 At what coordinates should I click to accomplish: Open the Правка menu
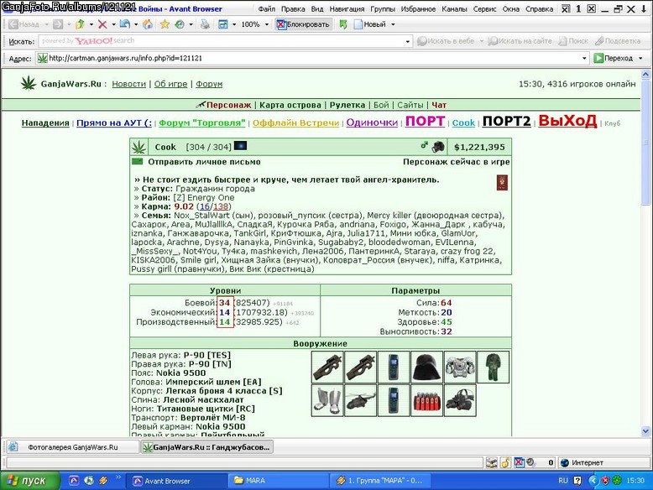pos(293,8)
